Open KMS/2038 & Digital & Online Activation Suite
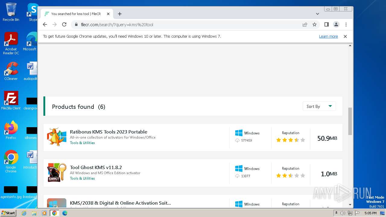The image size is (386, 217). coord(120,203)
